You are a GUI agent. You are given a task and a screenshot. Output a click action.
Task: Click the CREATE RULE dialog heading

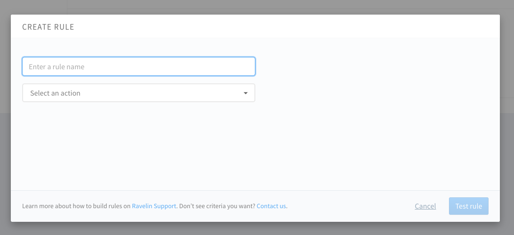click(x=48, y=27)
